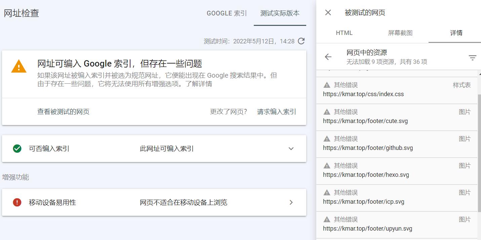The width and height of the screenshot is (481, 240).
Task: Open the 了解详情 link
Action: (x=199, y=84)
